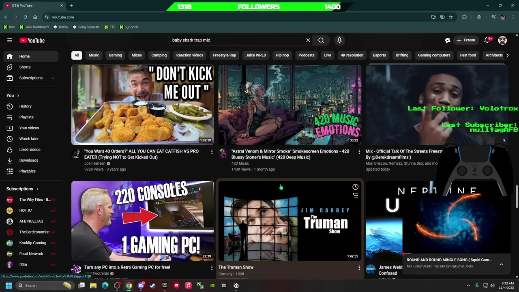Select the Podcasts chip
The image size is (519, 292).
click(307, 55)
